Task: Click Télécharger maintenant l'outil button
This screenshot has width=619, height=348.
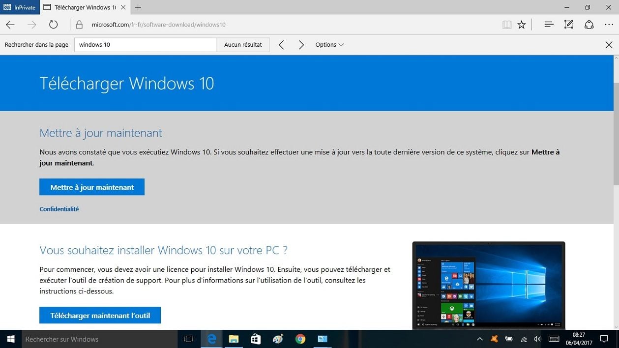Action: (x=100, y=316)
